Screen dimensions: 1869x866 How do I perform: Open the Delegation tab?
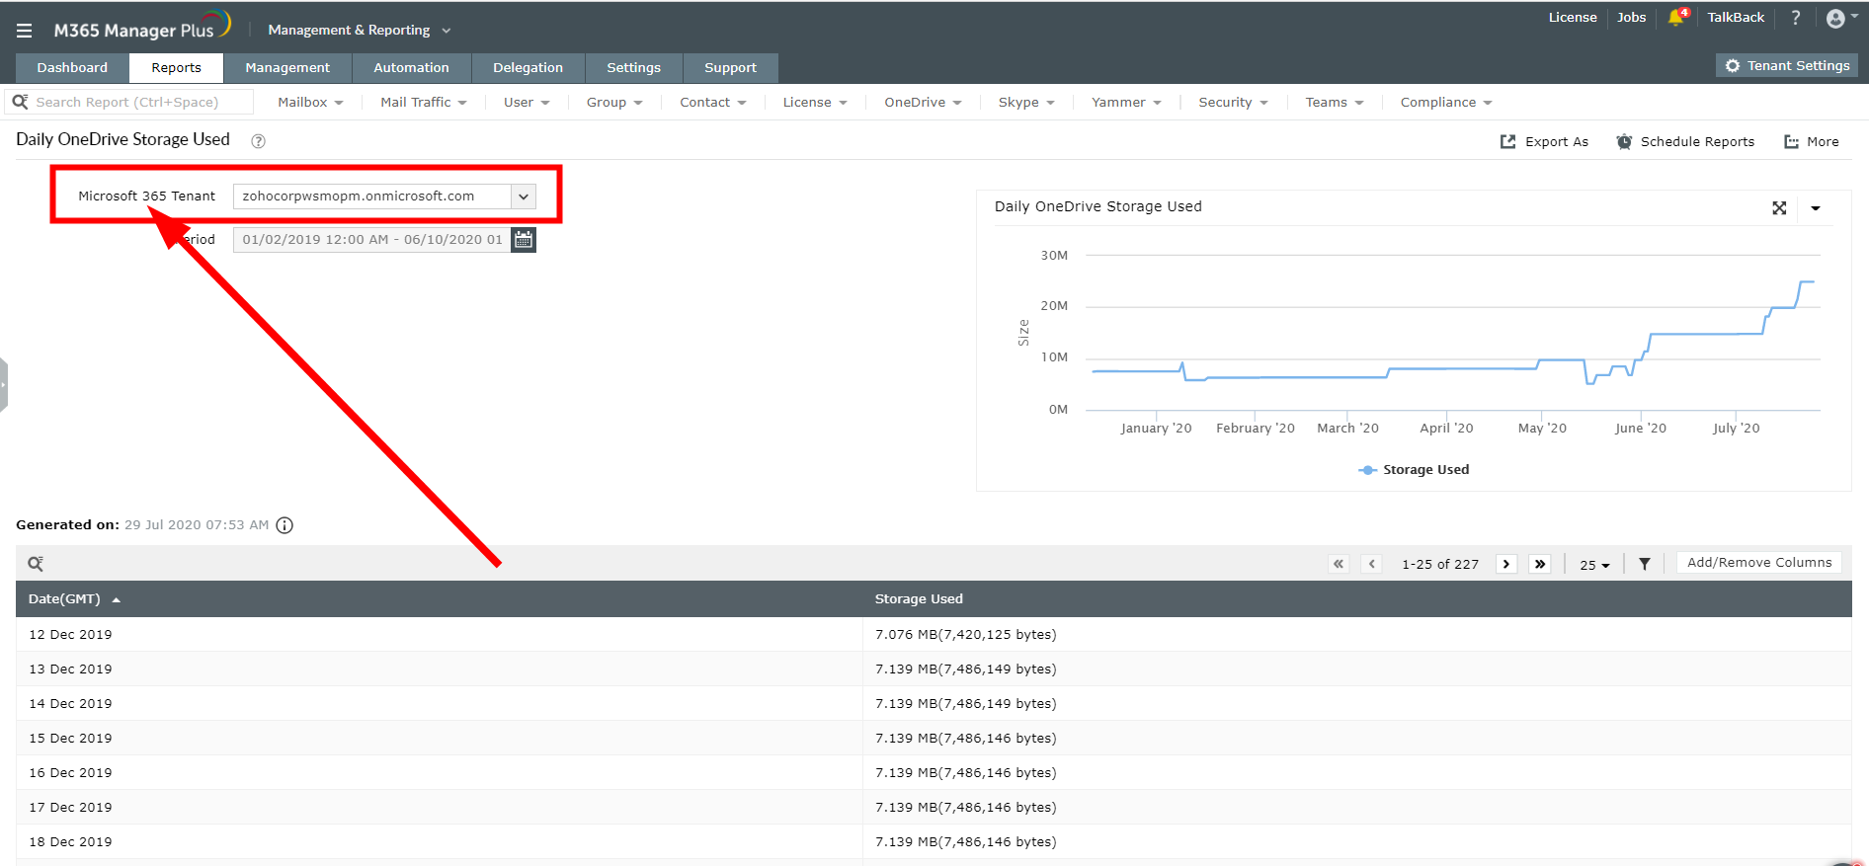pos(528,68)
